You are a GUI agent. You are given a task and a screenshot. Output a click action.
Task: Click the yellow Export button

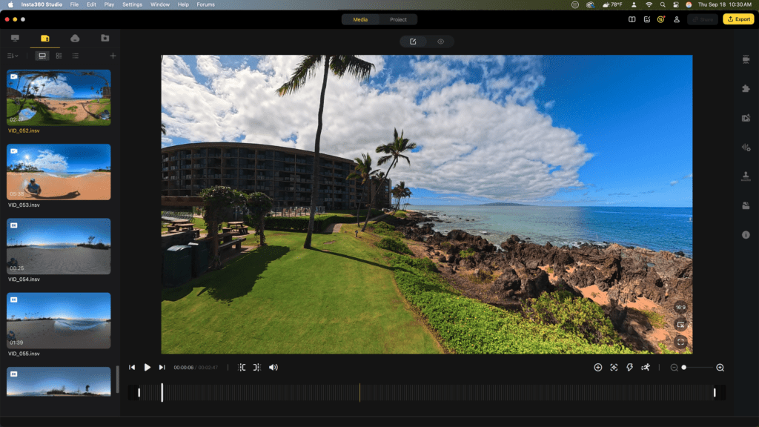point(738,19)
